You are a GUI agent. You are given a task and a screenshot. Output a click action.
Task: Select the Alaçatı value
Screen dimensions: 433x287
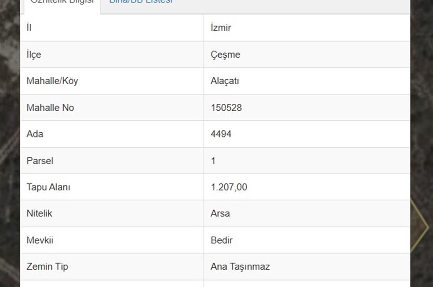(x=225, y=81)
